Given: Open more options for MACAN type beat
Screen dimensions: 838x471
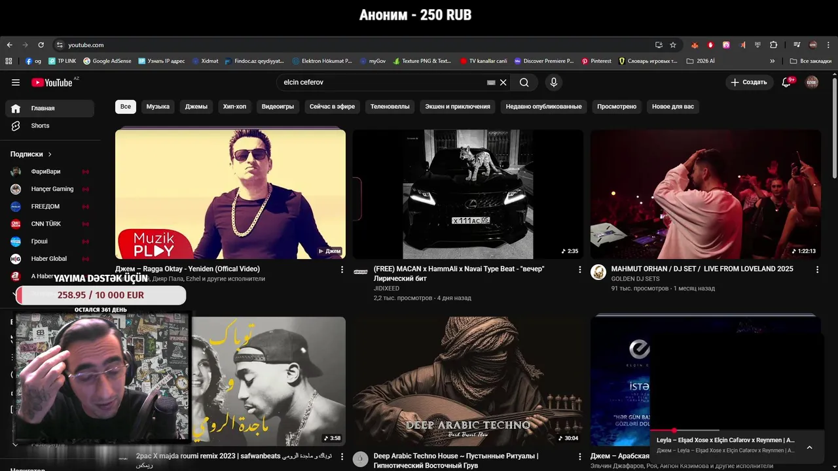Looking at the screenshot, I should (x=579, y=270).
